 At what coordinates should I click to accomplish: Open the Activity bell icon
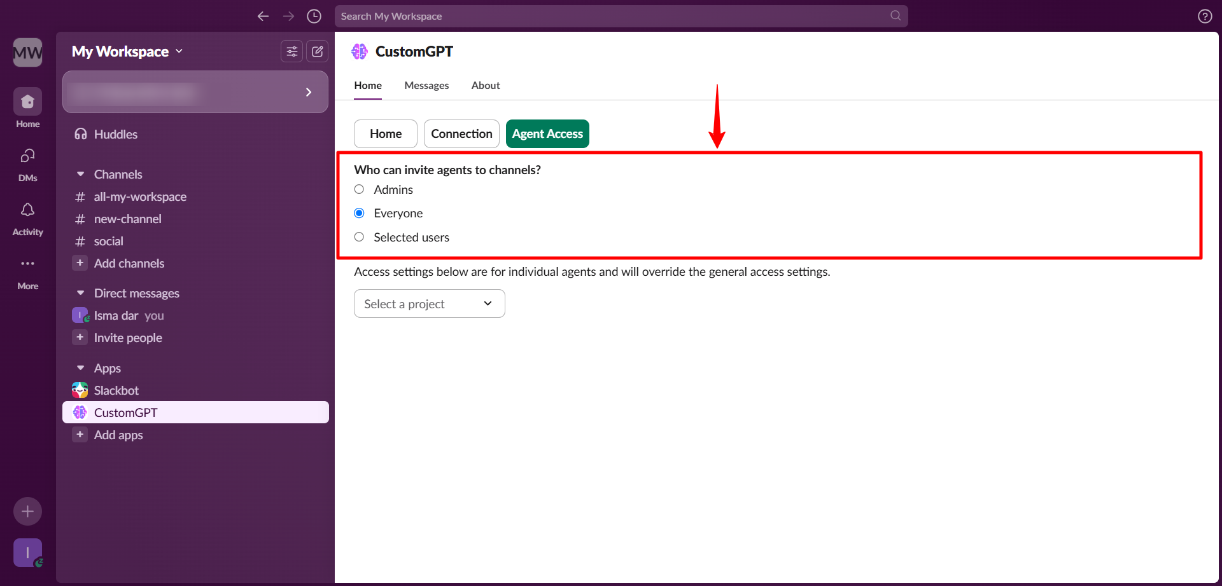(28, 210)
